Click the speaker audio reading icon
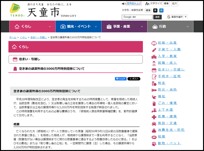This screenshot has height=151, width=204. (x=124, y=4)
